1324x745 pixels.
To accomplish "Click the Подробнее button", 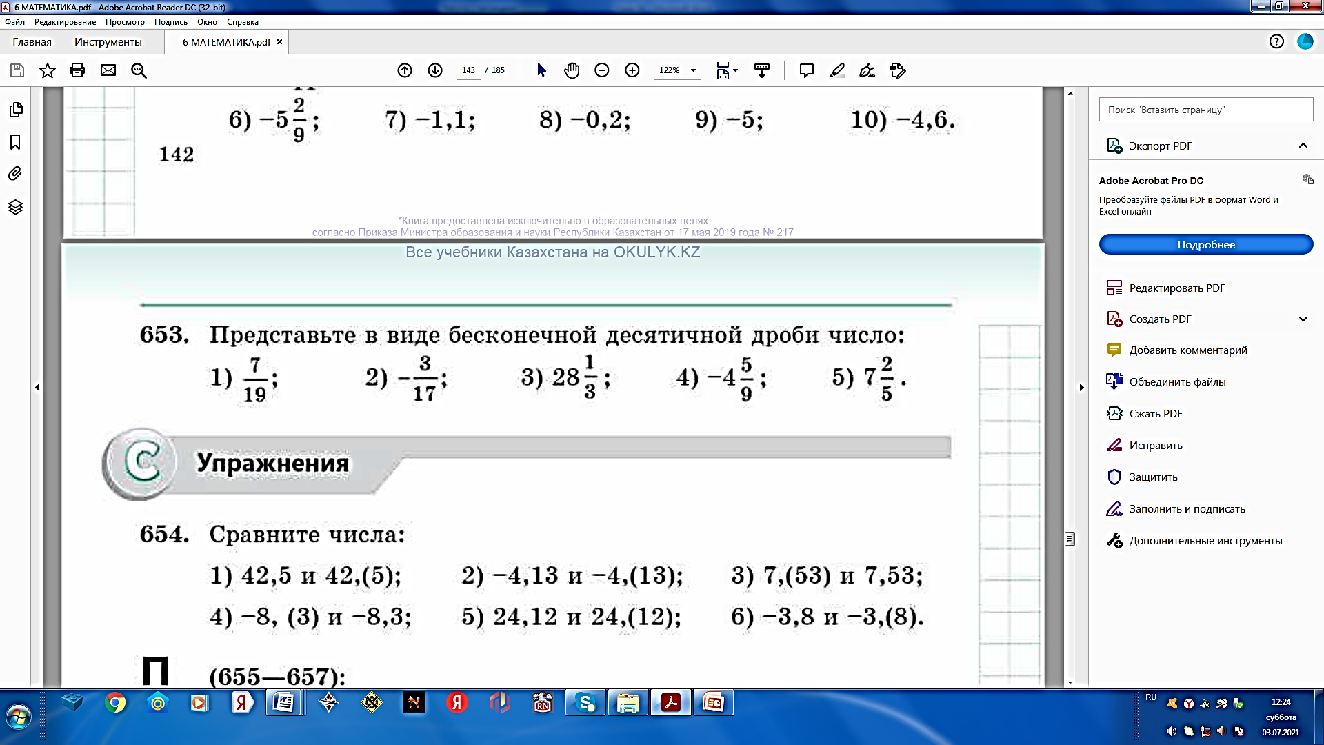I will pyautogui.click(x=1205, y=245).
